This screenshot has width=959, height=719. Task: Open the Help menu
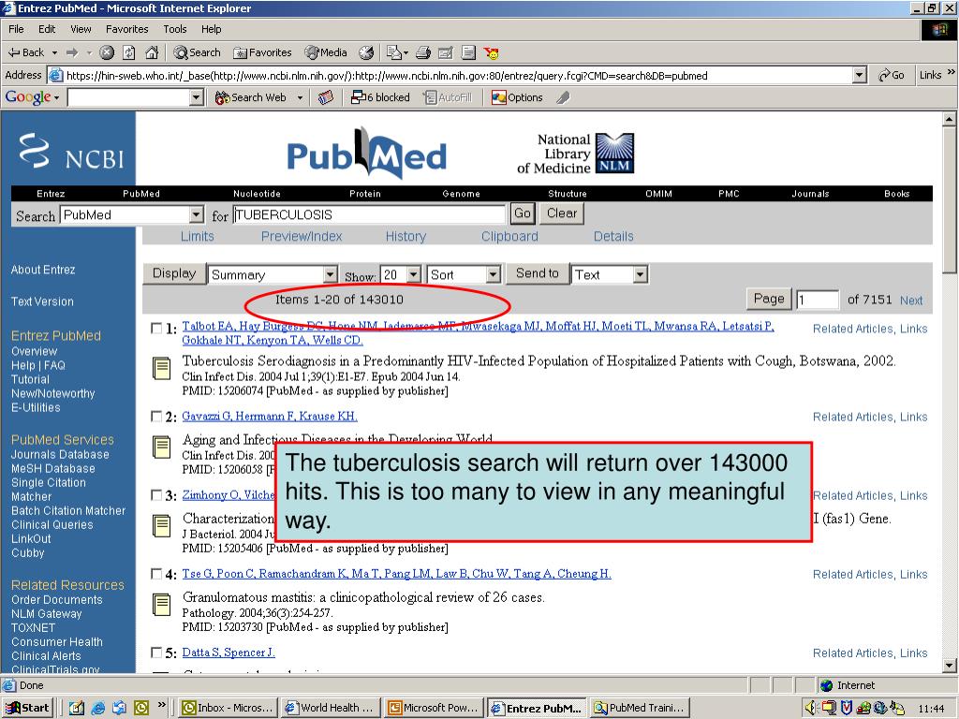[211, 29]
